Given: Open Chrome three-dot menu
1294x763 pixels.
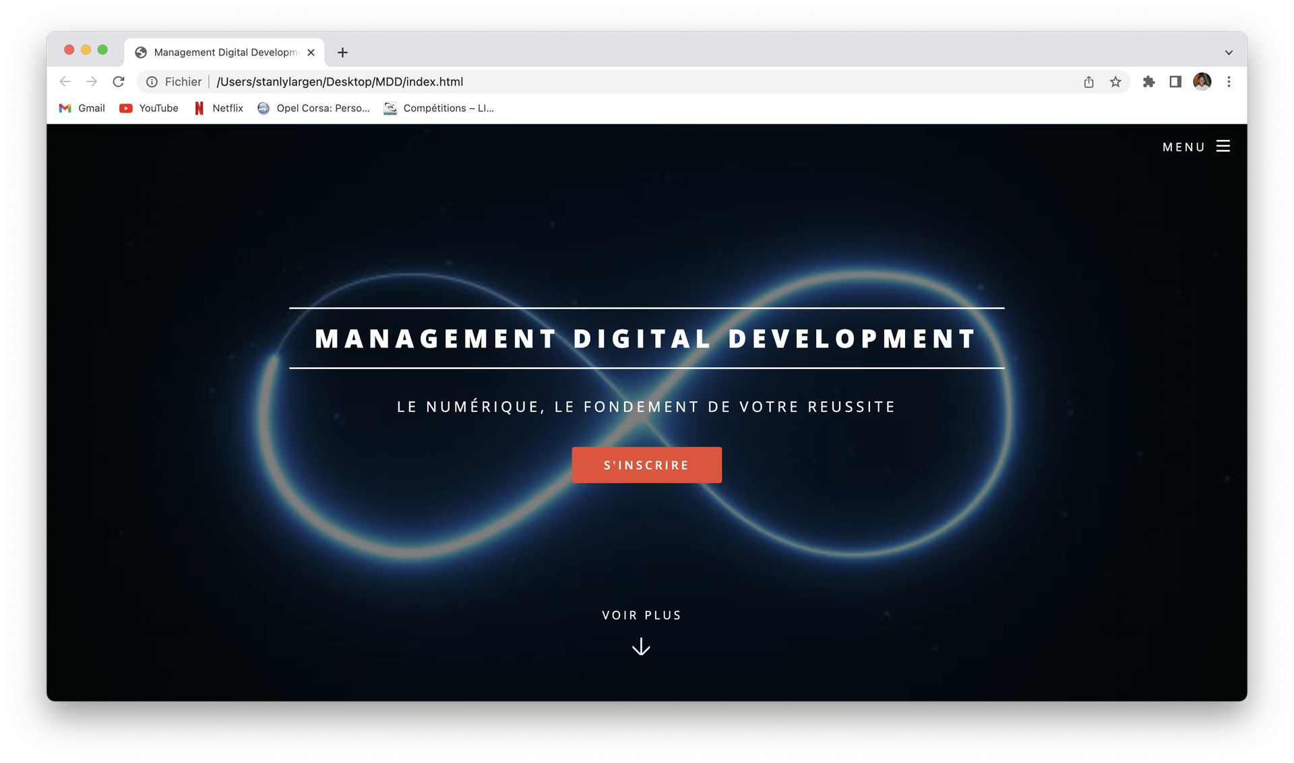Looking at the screenshot, I should pos(1229,81).
